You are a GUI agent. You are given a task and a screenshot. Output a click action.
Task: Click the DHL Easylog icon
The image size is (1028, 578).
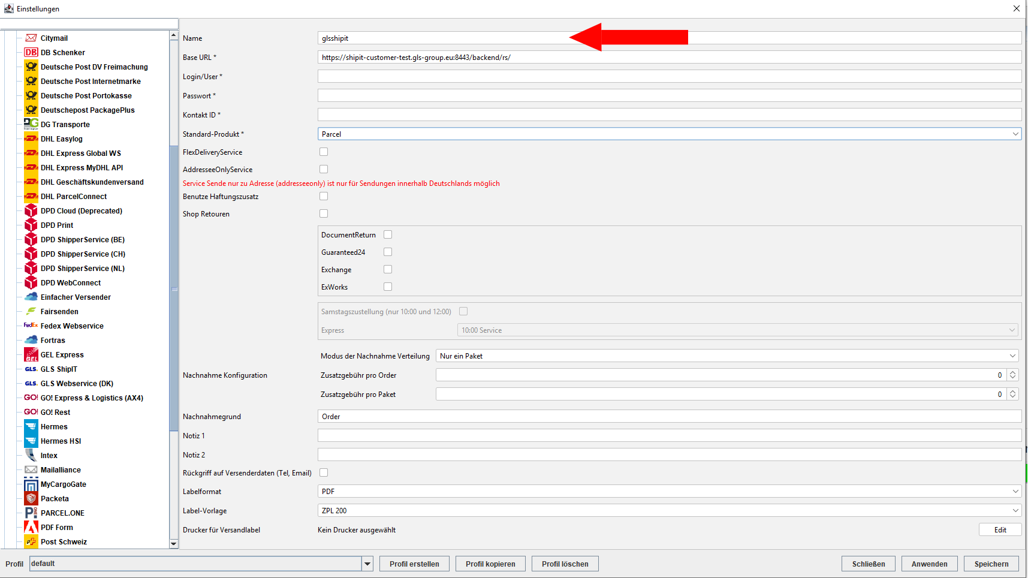click(31, 139)
